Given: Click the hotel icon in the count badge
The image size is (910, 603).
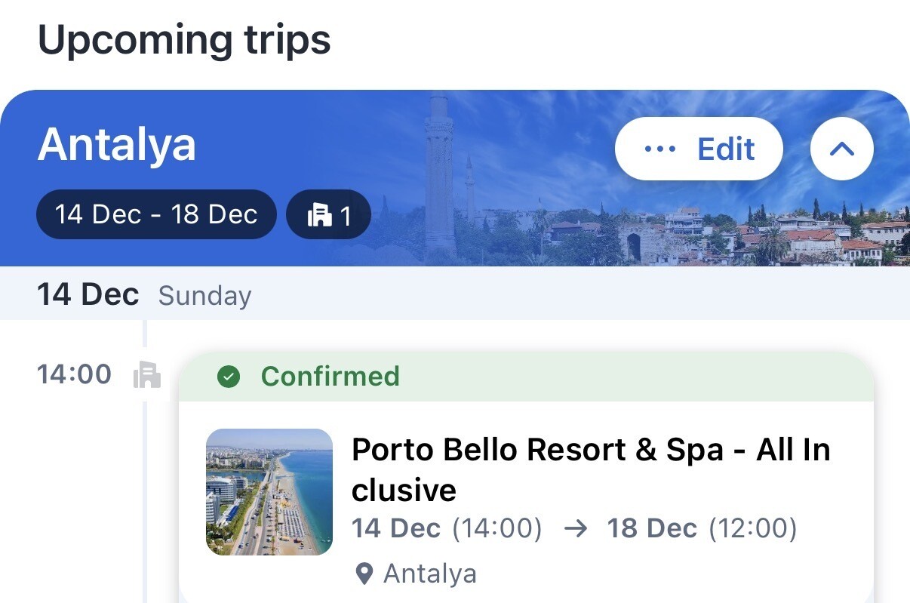Looking at the screenshot, I should point(319,217).
